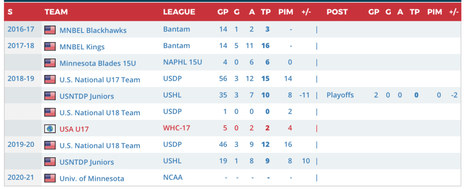Click the LEAGUE column header

pos(179,12)
